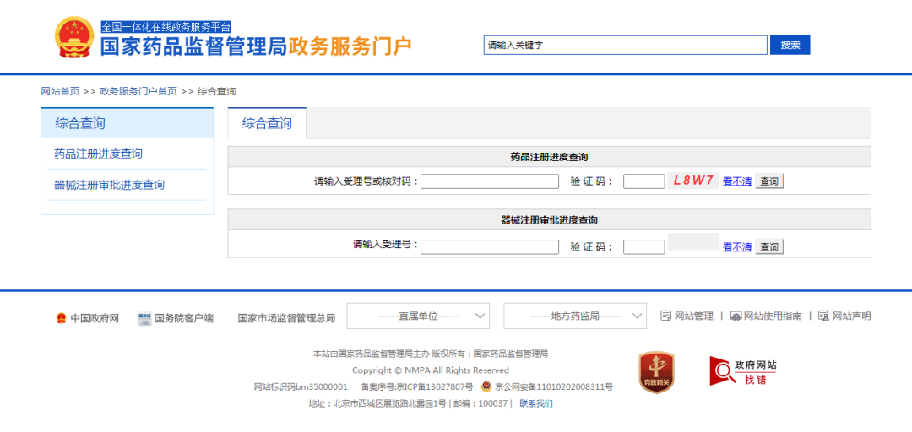The image size is (912, 432).
Task: Click the 网站使用指南 icon
Action: pyautogui.click(x=736, y=316)
